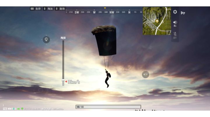The height and width of the screenshot is (117, 210).
Task: Toggle the microphone OFF button
Action: 175,35
